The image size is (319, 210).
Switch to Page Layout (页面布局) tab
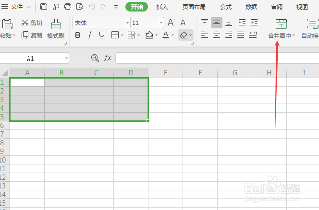(x=194, y=7)
